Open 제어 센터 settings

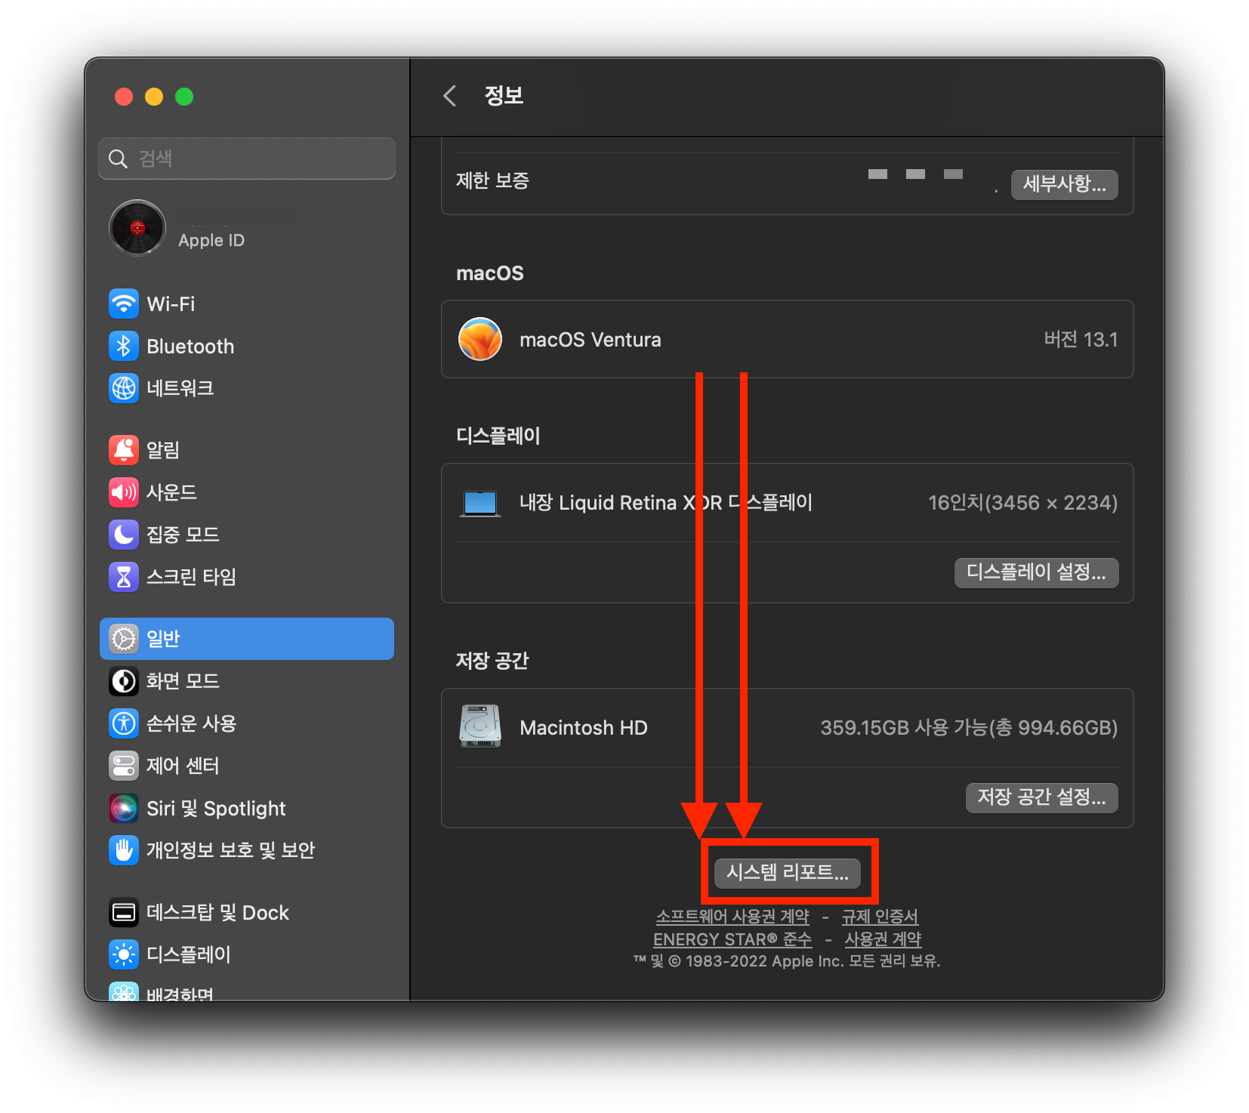coord(247,766)
